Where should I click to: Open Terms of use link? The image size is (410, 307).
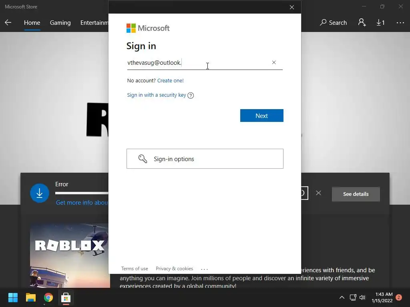[135, 268]
